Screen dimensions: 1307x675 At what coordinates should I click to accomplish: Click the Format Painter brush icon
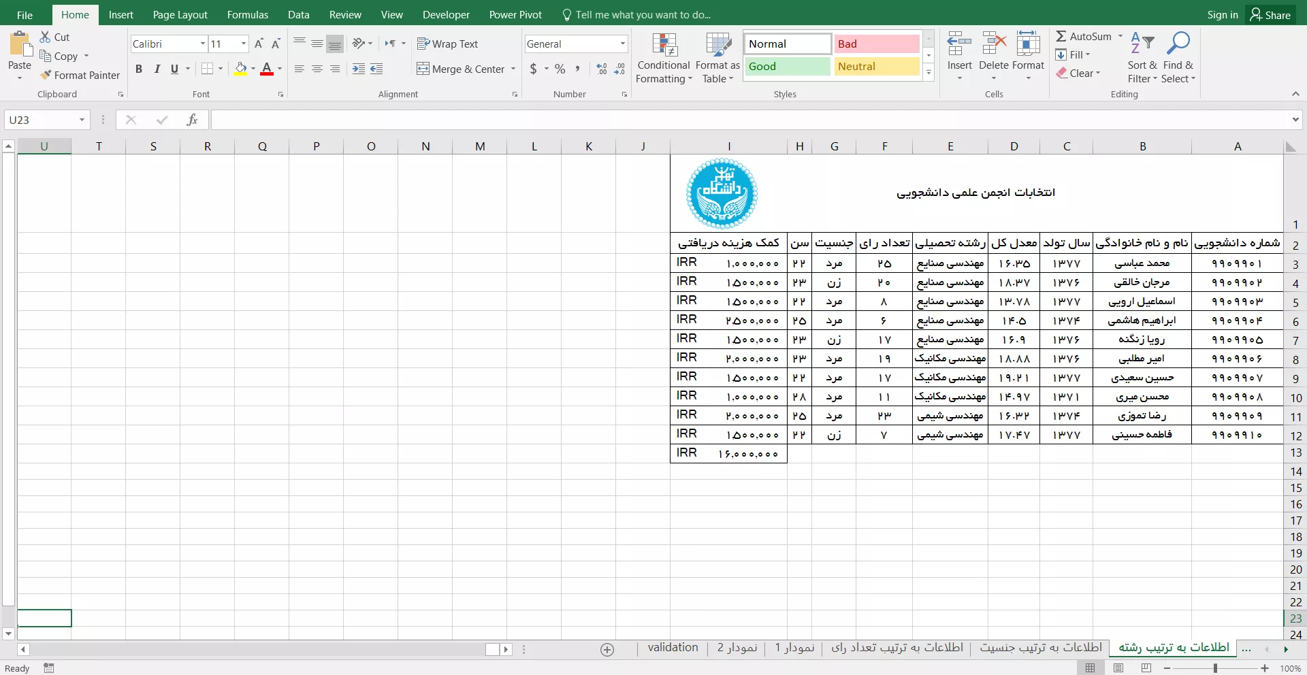(46, 76)
